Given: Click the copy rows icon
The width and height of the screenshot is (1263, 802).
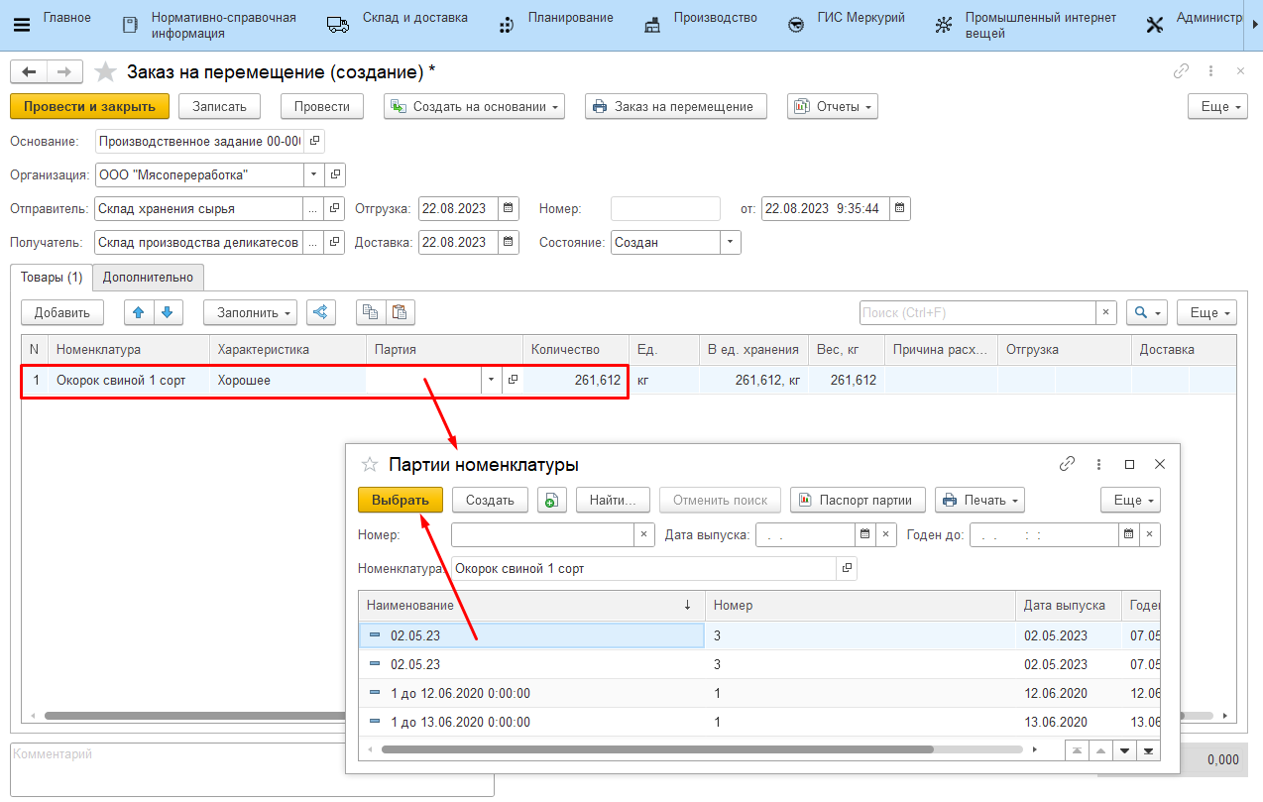Looking at the screenshot, I should click(x=371, y=312).
